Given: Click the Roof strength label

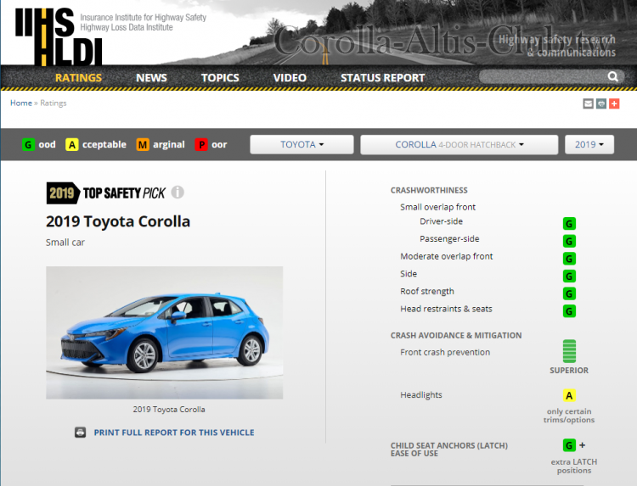Looking at the screenshot, I should click(427, 291).
